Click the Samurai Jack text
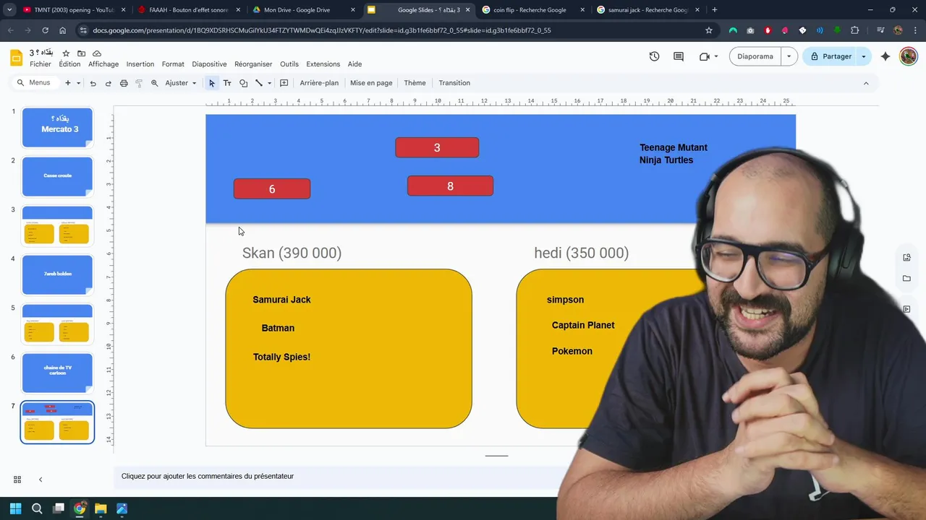Screen dimensions: 926x520 [x=281, y=300]
